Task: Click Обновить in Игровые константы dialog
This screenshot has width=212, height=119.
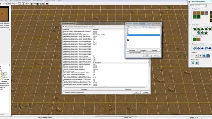Action: click(128, 89)
